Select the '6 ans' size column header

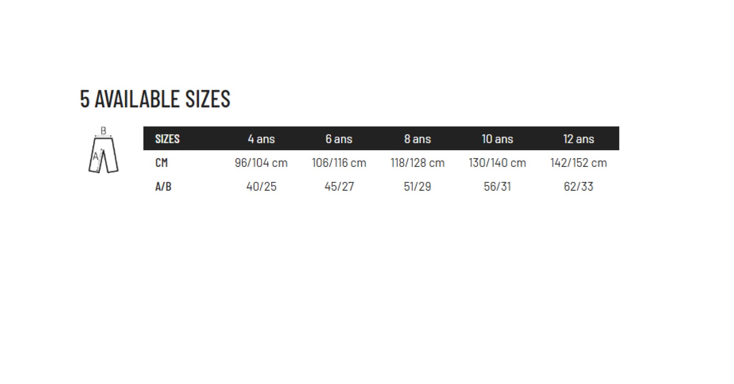(339, 139)
